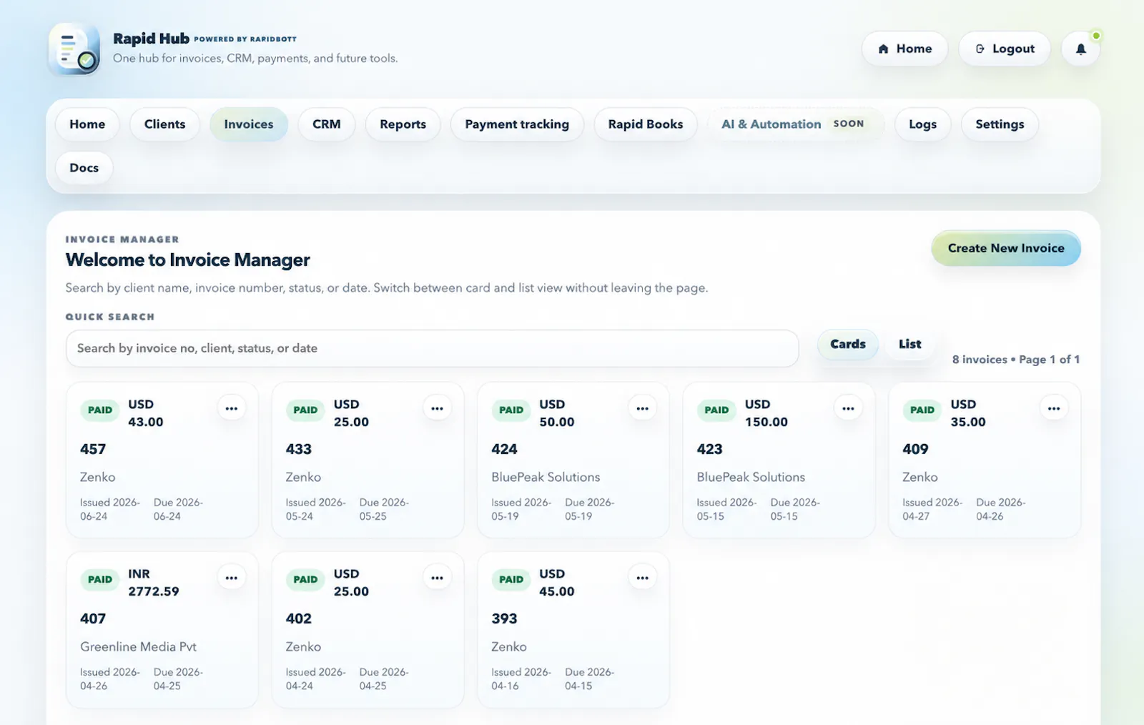Click the USD 50.00 amount
Viewport: 1144px width, 725px height.
[557, 413]
